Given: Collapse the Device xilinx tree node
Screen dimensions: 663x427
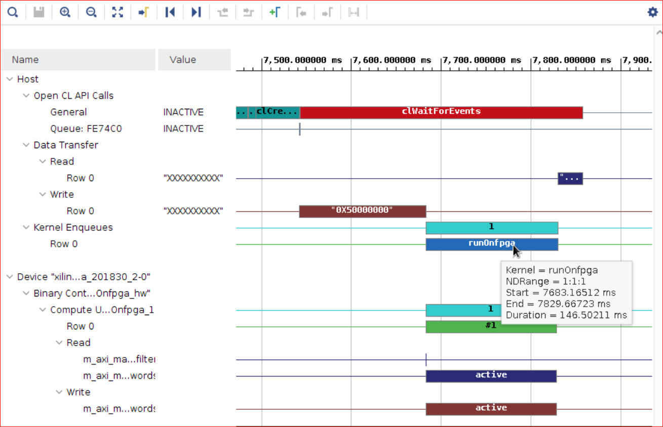Looking at the screenshot, I should [x=10, y=277].
